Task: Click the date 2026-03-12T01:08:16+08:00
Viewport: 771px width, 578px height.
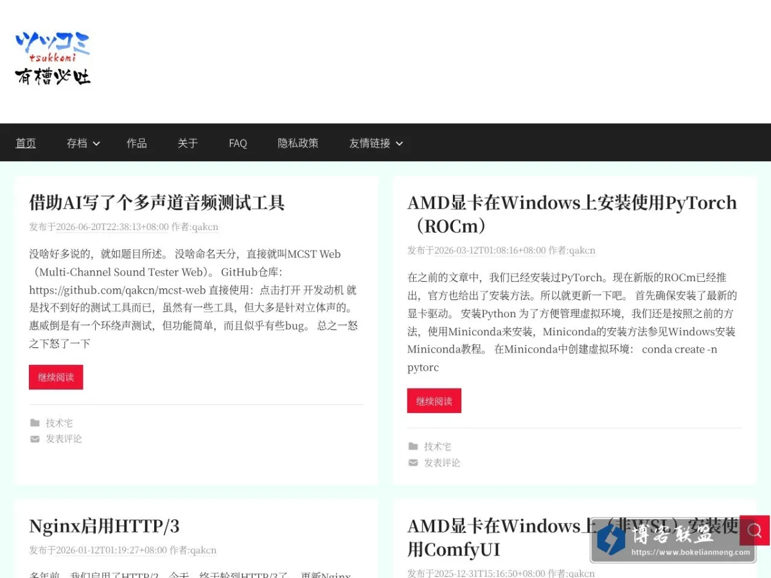Action: (490, 250)
